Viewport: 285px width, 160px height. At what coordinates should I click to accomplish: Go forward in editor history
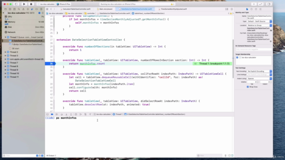54,9
